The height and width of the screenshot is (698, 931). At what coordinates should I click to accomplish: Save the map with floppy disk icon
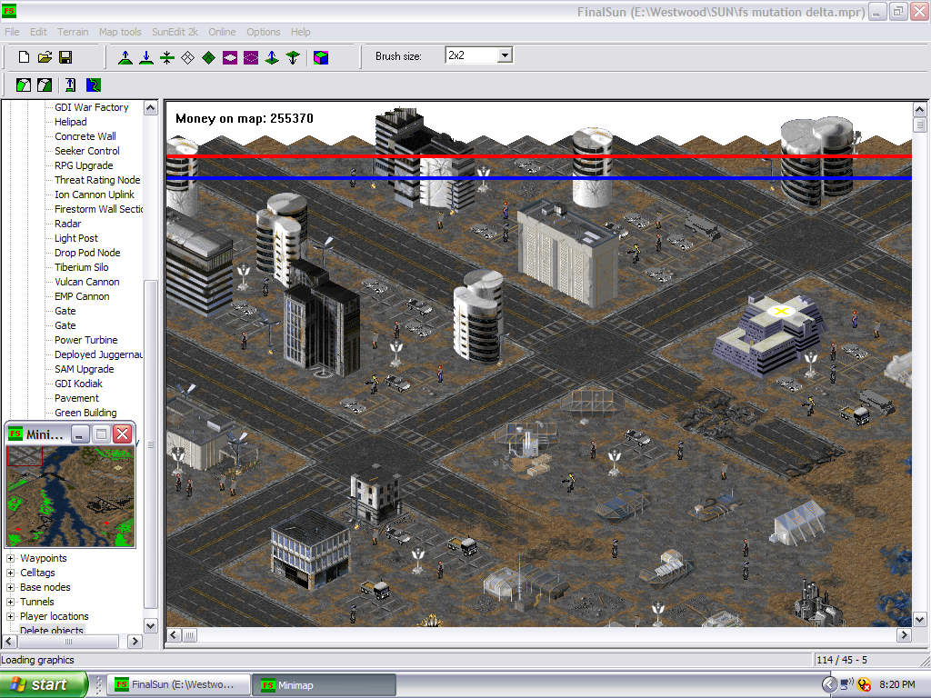pyautogui.click(x=65, y=57)
